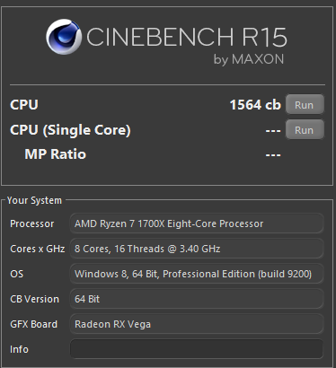Click the Cores x GHz value field
The image size is (336, 368).
197,249
